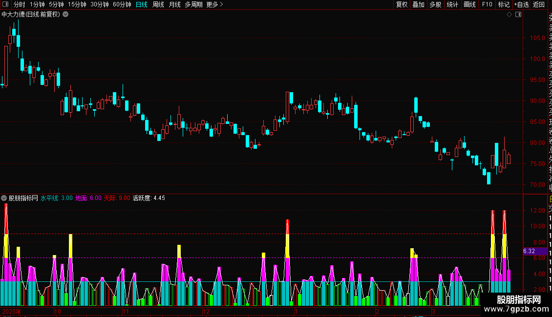Image resolution: width=552 pixels, height=317 pixels.
Task: Click the 2025年 date axis label
Action: pyautogui.click(x=12, y=311)
